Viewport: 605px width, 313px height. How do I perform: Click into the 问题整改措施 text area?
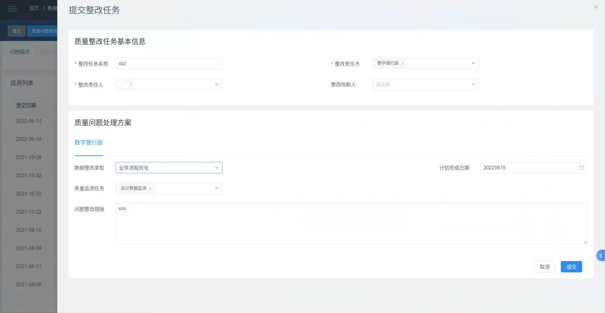pyautogui.click(x=351, y=224)
